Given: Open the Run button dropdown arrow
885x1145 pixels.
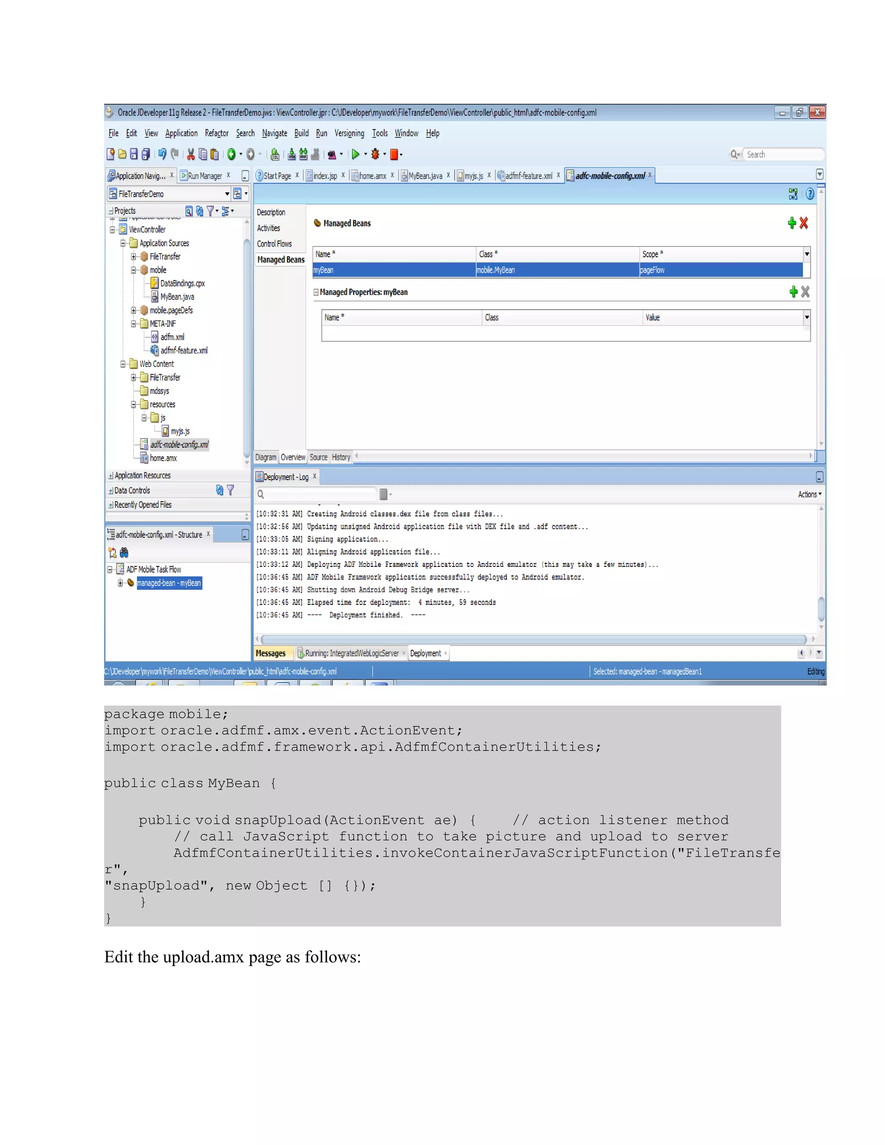Looking at the screenshot, I should point(366,154).
